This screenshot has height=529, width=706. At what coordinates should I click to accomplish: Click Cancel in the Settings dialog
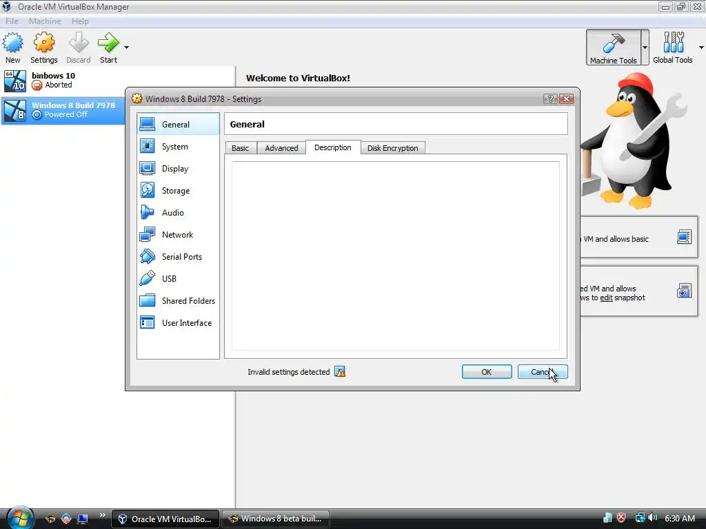[543, 372]
